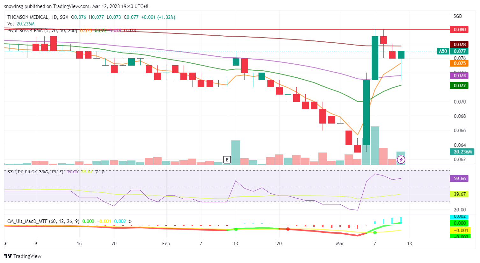The width and height of the screenshot is (480, 263).
Task: Select the tallest volume bar near 7 March
Action: (375, 146)
